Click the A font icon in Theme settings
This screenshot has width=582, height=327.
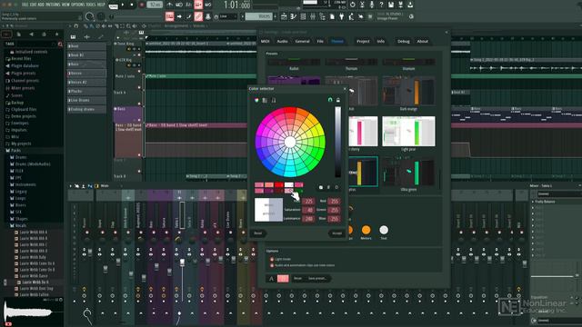(271, 279)
